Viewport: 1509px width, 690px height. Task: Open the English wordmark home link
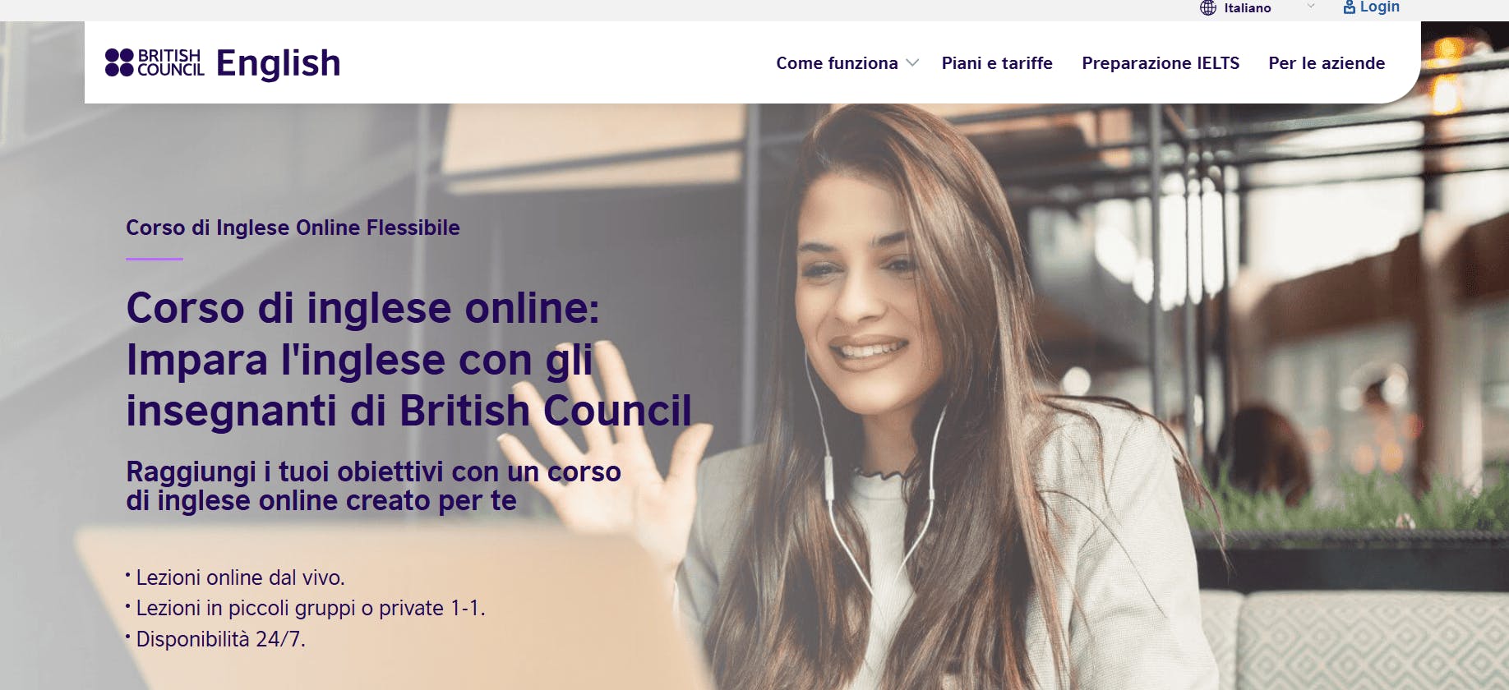tap(278, 63)
